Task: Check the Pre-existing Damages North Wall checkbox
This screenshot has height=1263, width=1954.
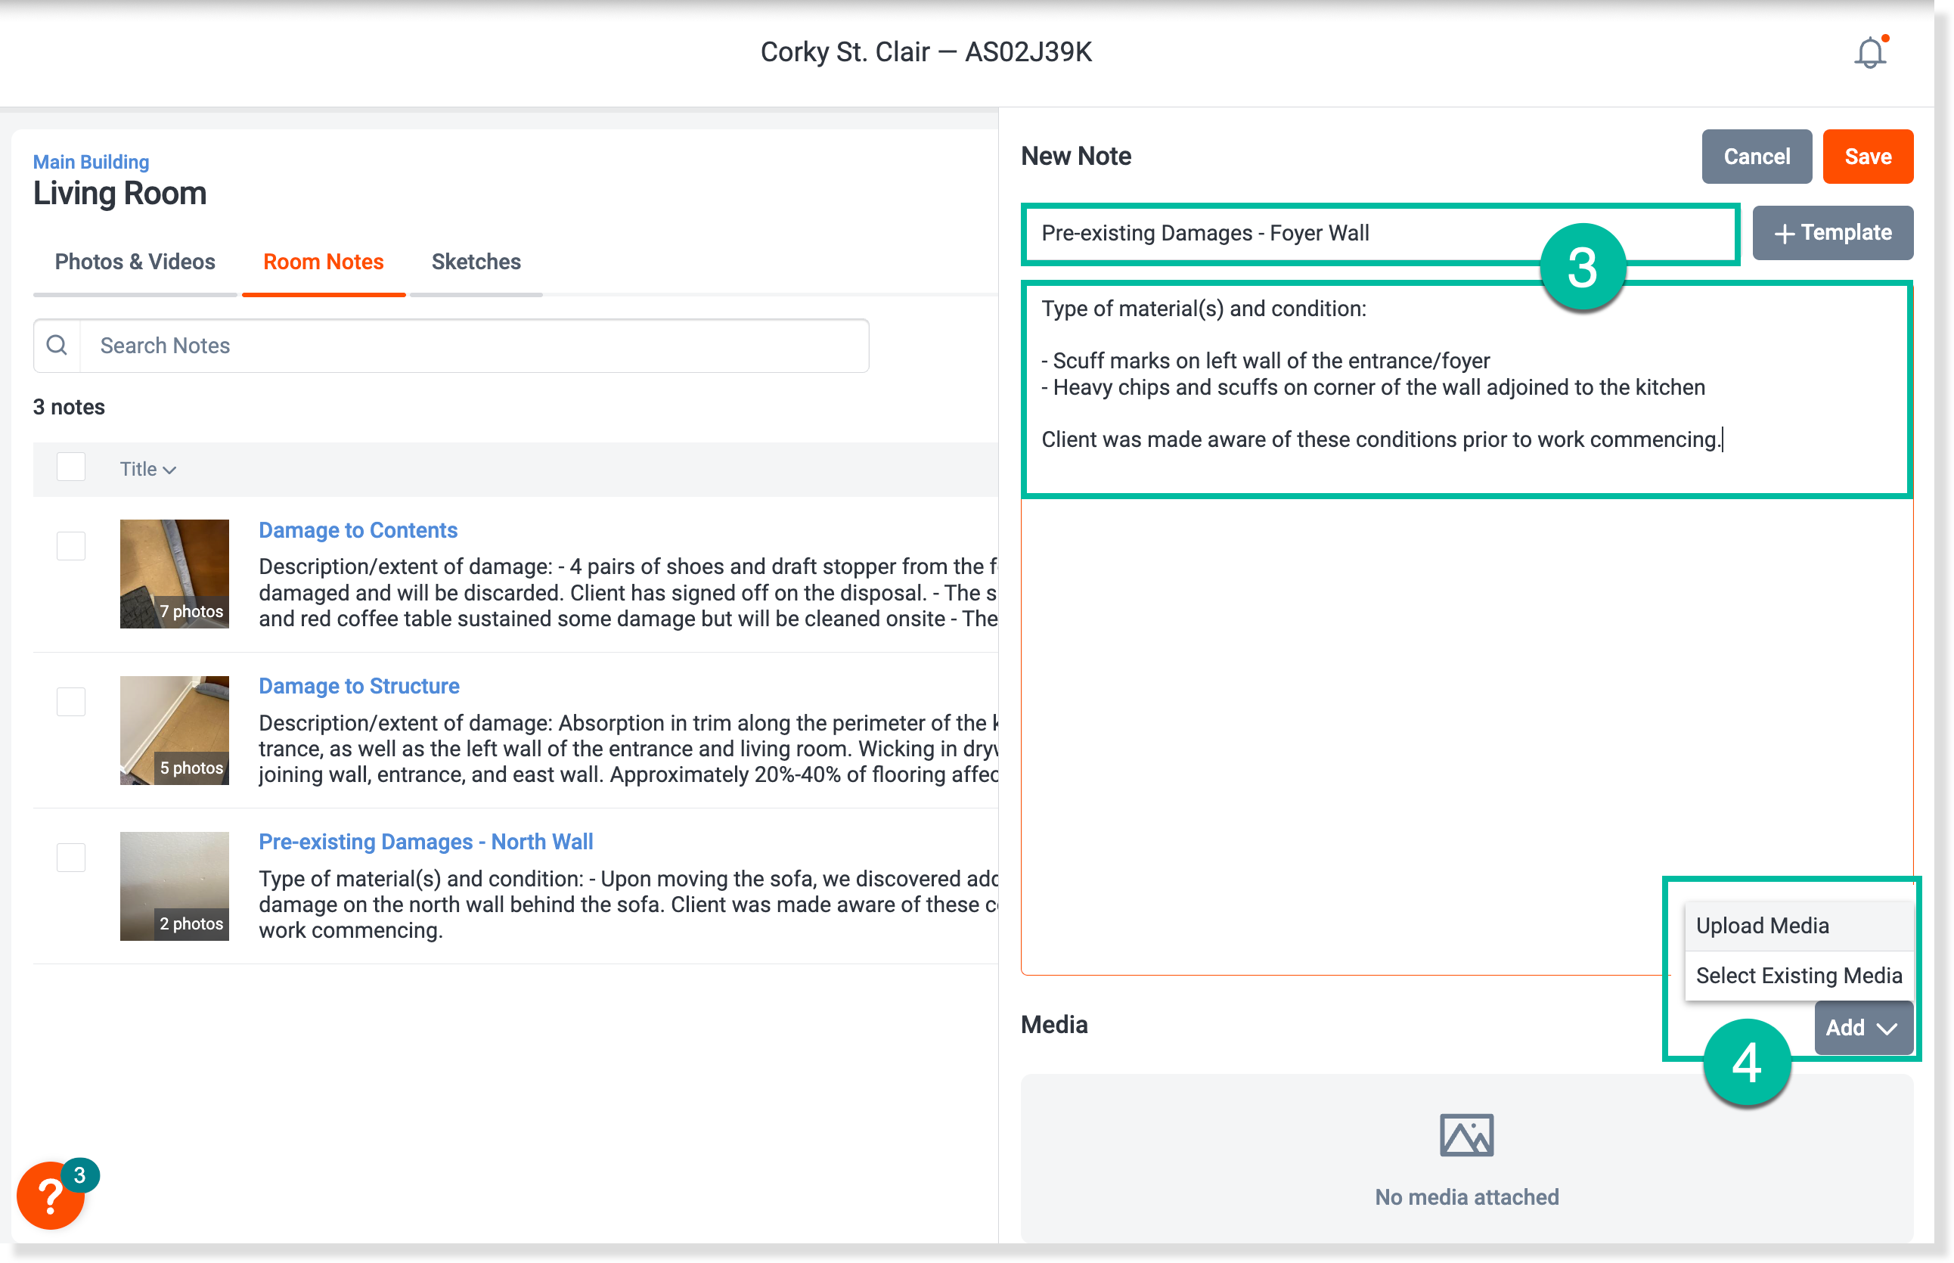Action: [x=70, y=857]
